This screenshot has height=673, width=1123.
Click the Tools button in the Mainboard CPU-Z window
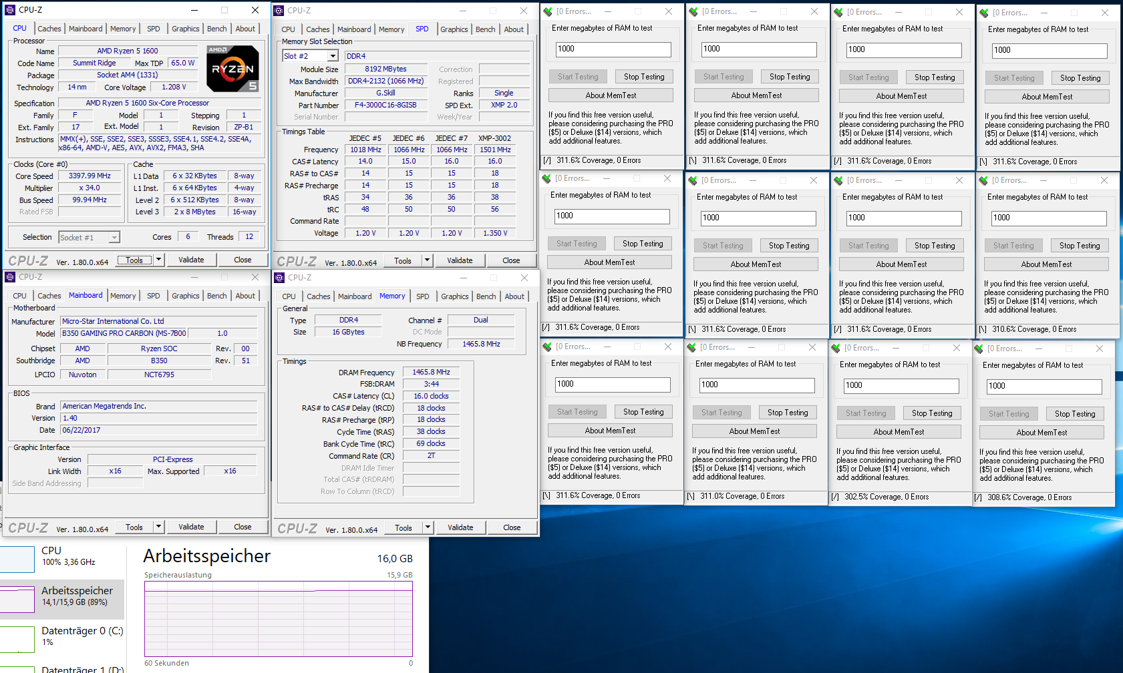[134, 527]
